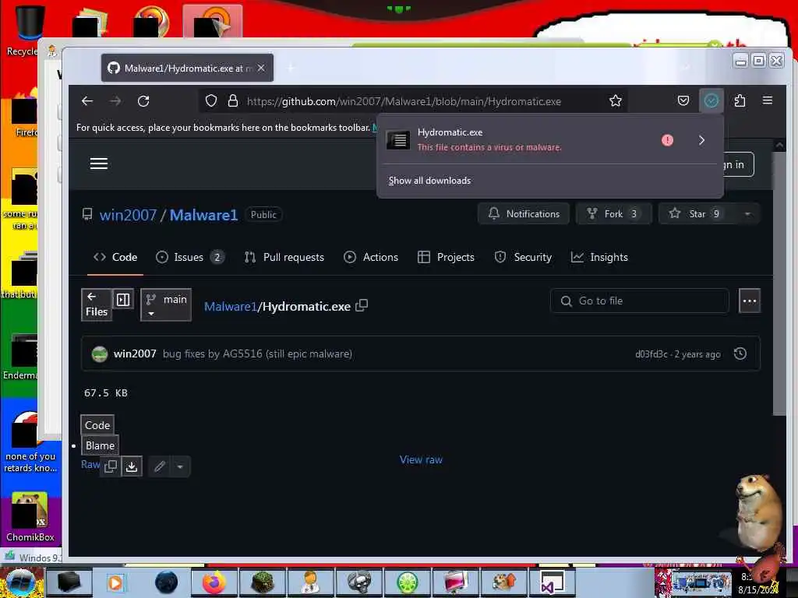This screenshot has width=798, height=598.
Task: Expand the edit options dropdown arrow
Action: click(180, 466)
